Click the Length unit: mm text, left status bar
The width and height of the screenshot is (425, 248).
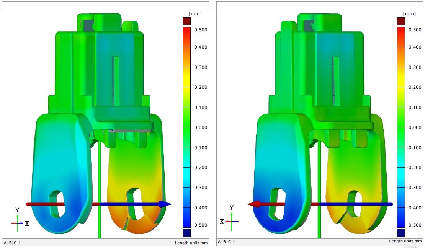(x=191, y=241)
